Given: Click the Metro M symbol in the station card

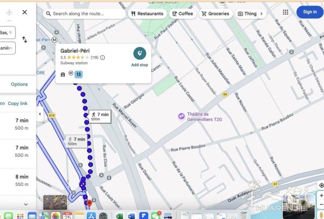Looking at the screenshot, I should click(71, 73).
